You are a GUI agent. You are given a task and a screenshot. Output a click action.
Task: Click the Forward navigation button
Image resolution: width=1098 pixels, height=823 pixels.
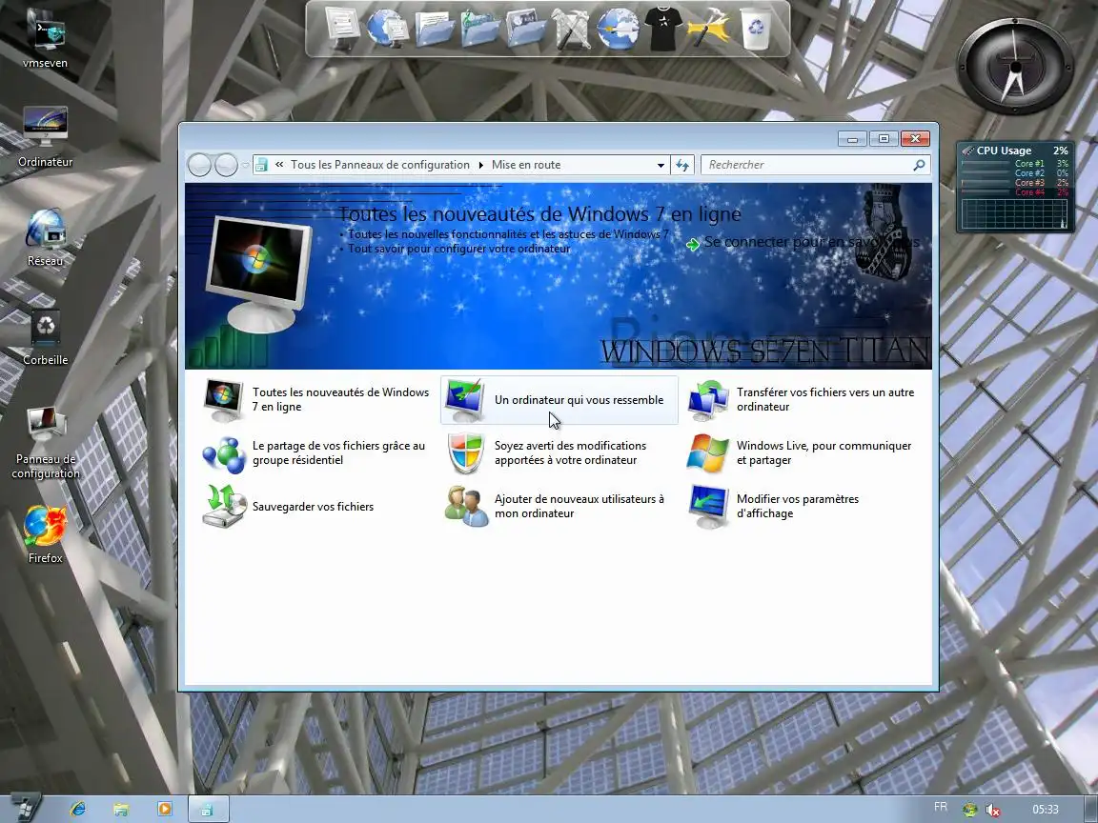tap(226, 165)
